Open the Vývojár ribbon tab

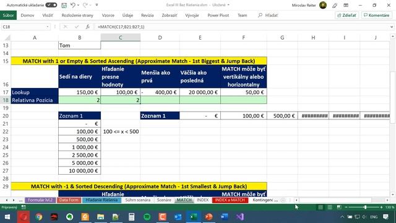point(192,15)
